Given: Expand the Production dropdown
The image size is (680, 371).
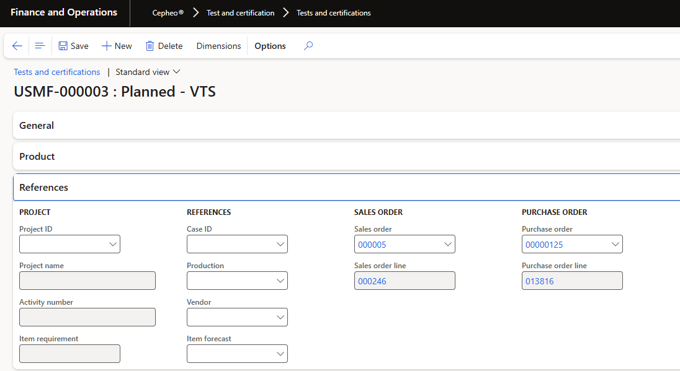Looking at the screenshot, I should 280,281.
